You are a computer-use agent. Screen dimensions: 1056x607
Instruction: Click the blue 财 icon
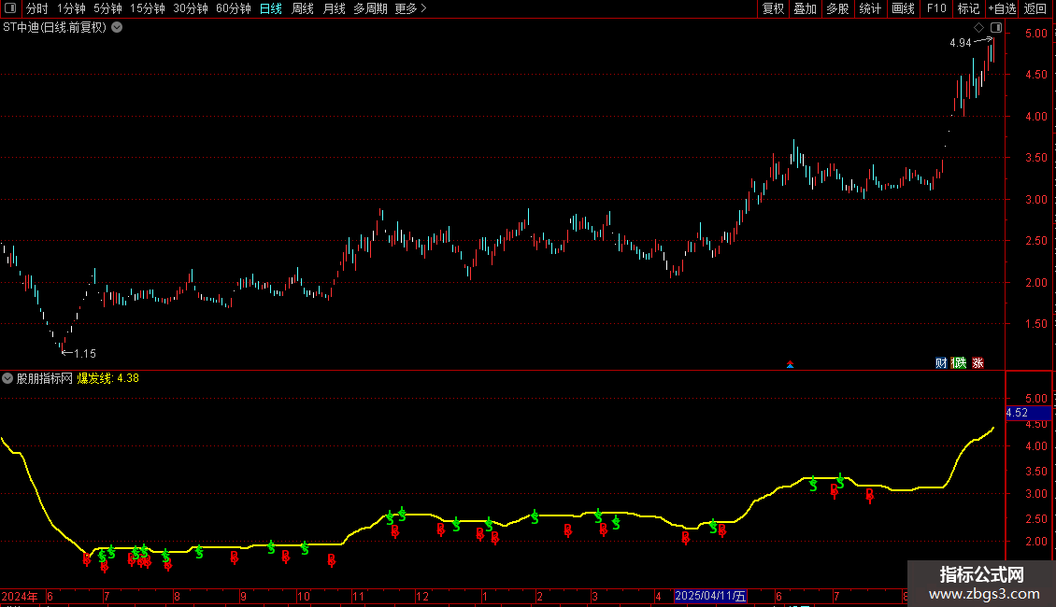pos(941,362)
